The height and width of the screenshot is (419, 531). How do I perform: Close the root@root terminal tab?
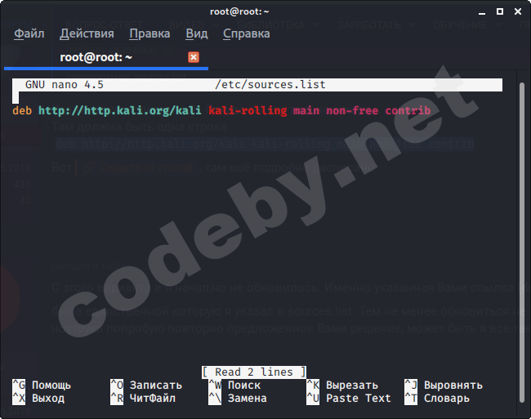tap(194, 57)
